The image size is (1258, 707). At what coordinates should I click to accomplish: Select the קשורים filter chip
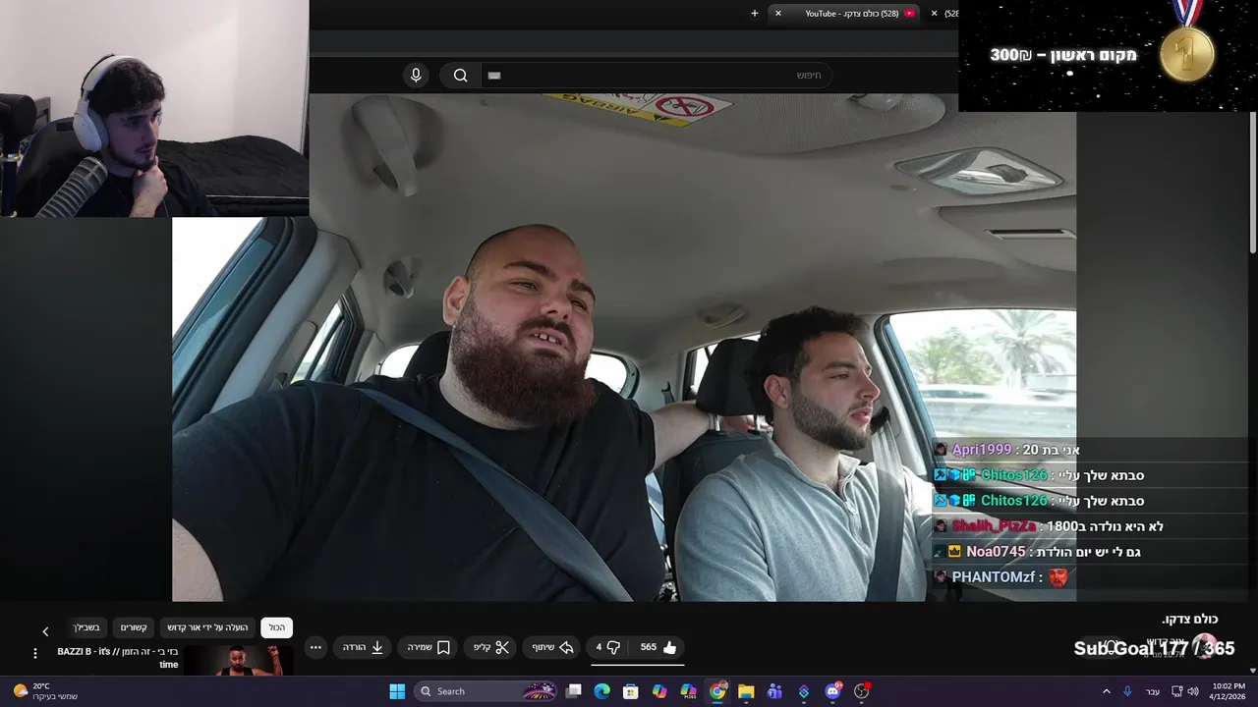coord(134,627)
